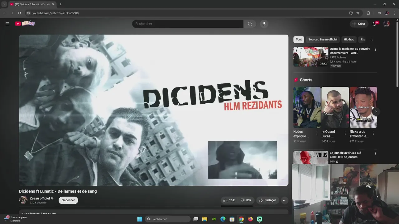Open File Explorer from taskbar
Image resolution: width=399 pixels, height=224 pixels.
click(204, 219)
